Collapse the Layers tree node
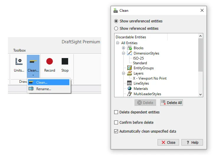This screenshot has width=213, height=155. [123, 73]
